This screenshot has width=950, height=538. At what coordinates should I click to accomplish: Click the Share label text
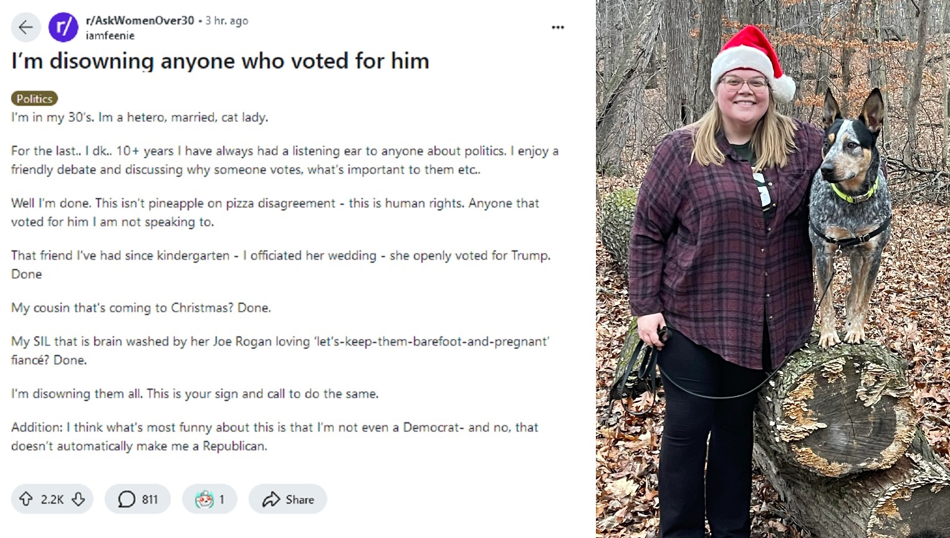click(300, 499)
